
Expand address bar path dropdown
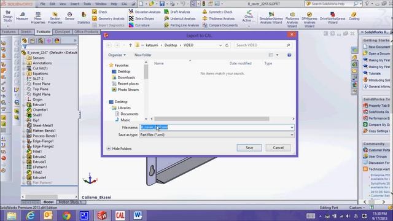pos(220,45)
